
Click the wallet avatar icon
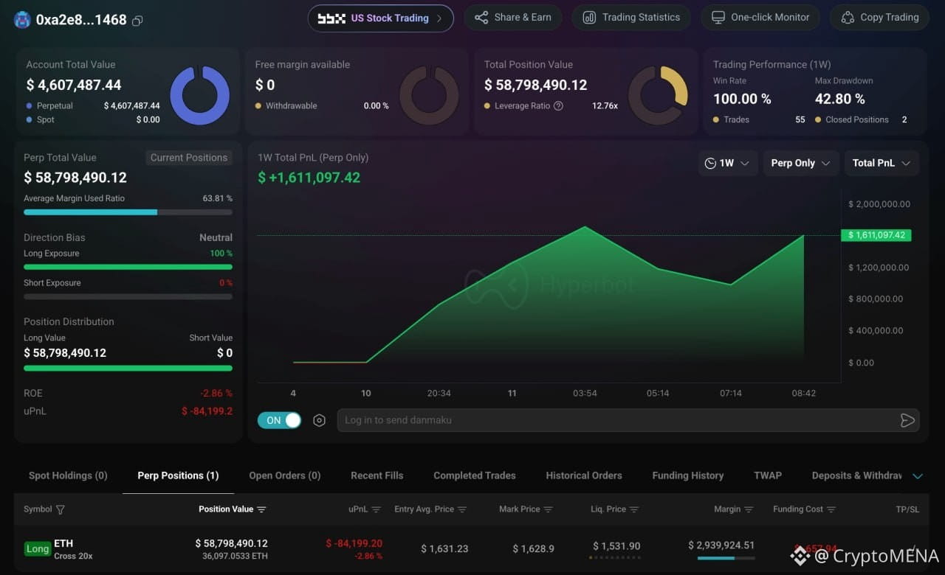tap(22, 20)
